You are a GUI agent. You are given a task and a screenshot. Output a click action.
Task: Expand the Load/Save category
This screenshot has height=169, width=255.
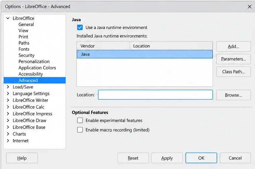(x=8, y=87)
